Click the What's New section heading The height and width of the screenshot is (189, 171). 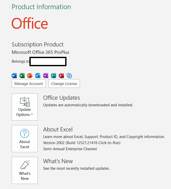pyautogui.click(x=58, y=161)
